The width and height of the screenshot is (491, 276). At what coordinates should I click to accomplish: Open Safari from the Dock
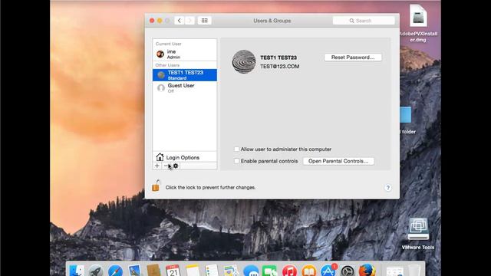[115, 270]
